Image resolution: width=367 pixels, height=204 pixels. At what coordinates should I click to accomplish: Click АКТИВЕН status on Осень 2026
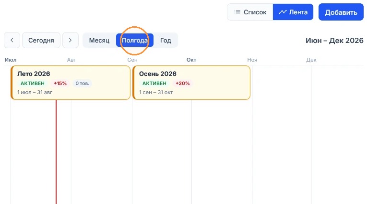click(x=154, y=83)
